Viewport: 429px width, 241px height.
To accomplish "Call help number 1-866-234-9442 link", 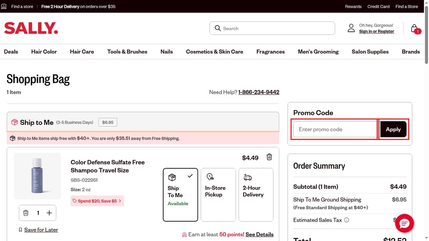I will point(259,92).
